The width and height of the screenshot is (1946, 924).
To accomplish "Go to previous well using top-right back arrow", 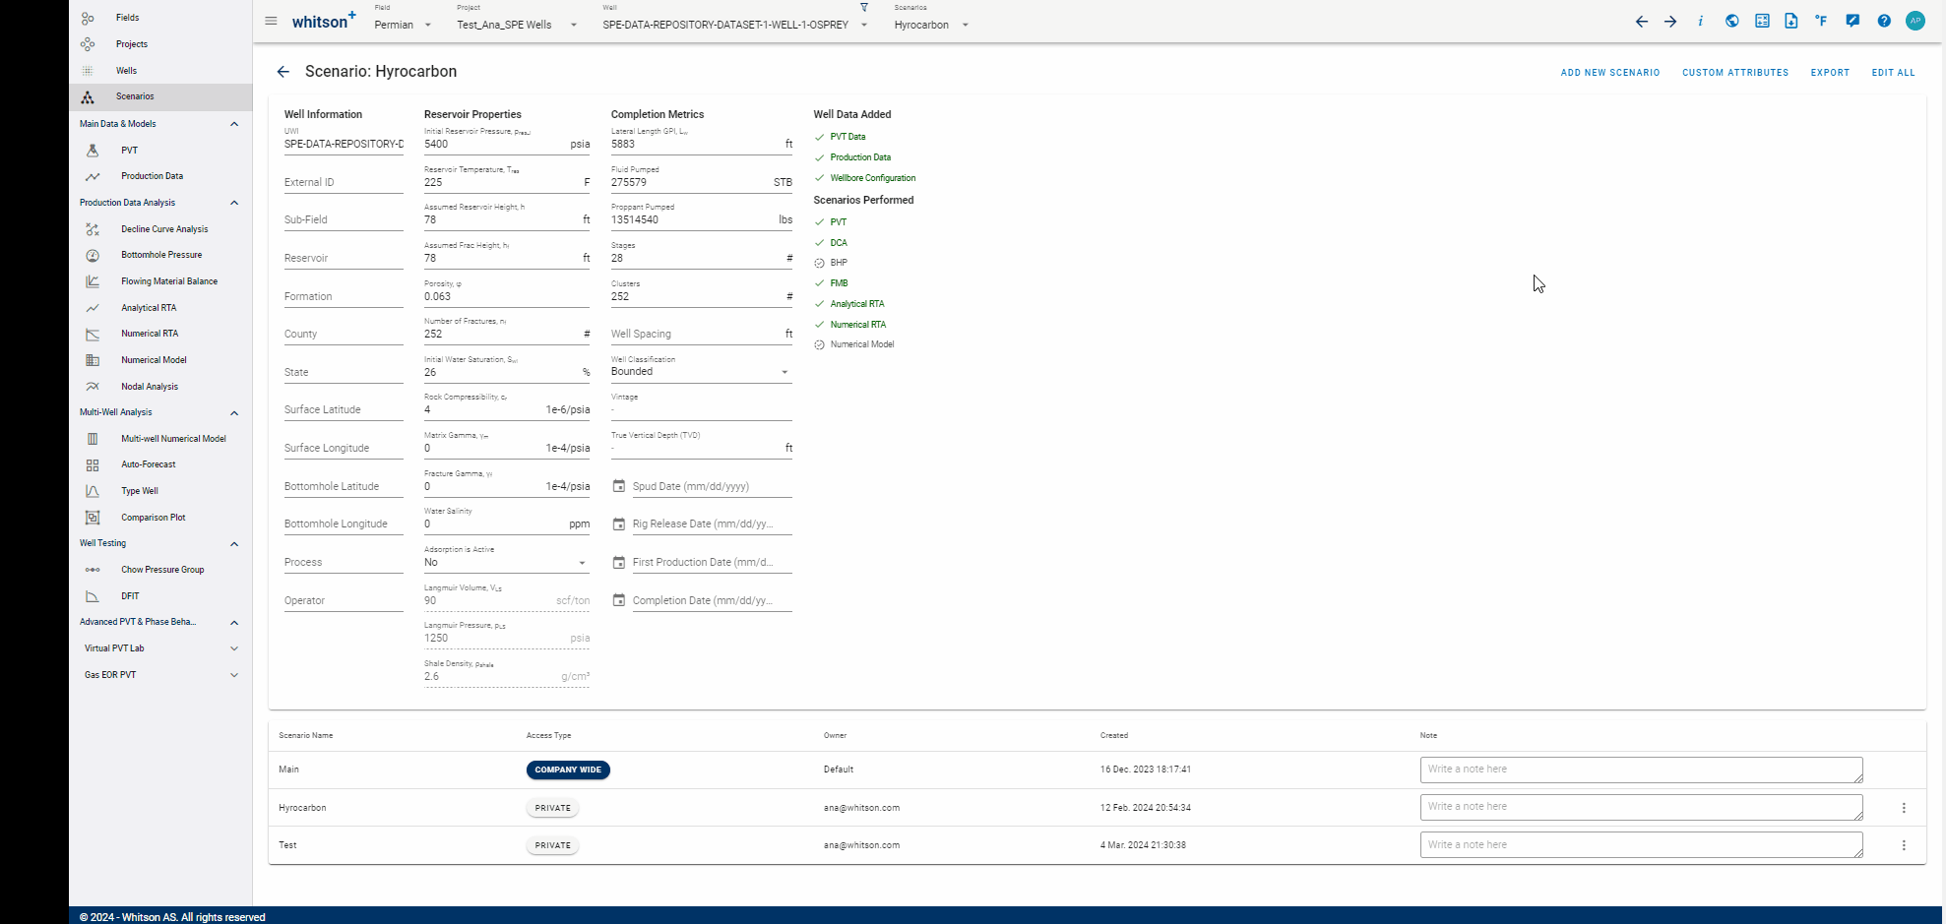I will [1641, 21].
